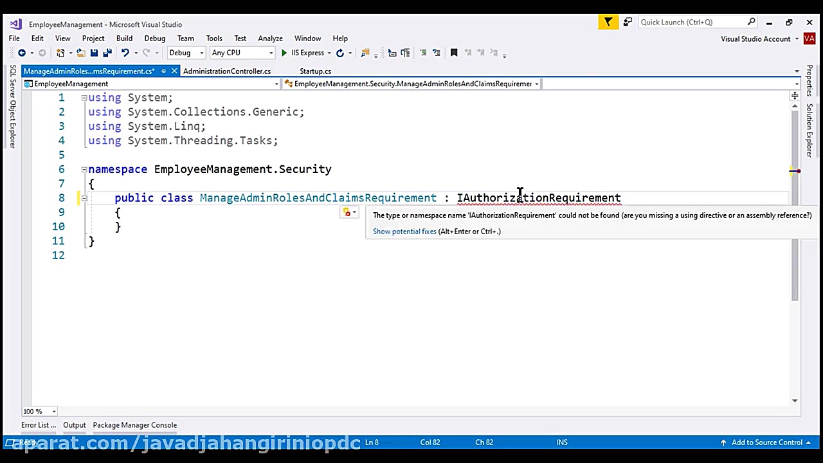Comment out the selected lines
This screenshot has width=823, height=463.
(x=423, y=53)
